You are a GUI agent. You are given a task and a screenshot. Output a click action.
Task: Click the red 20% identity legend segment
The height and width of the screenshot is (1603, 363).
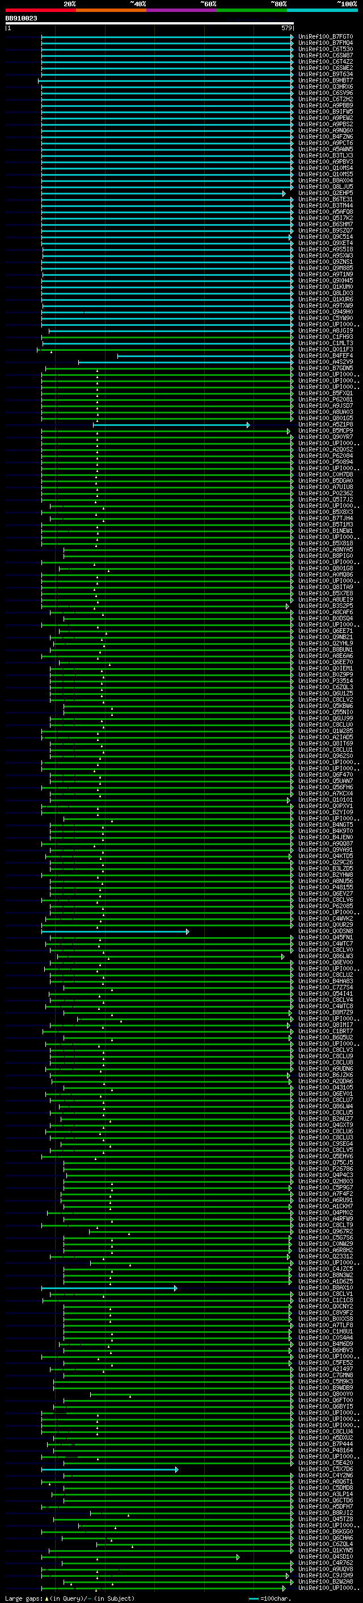[x=40, y=10]
